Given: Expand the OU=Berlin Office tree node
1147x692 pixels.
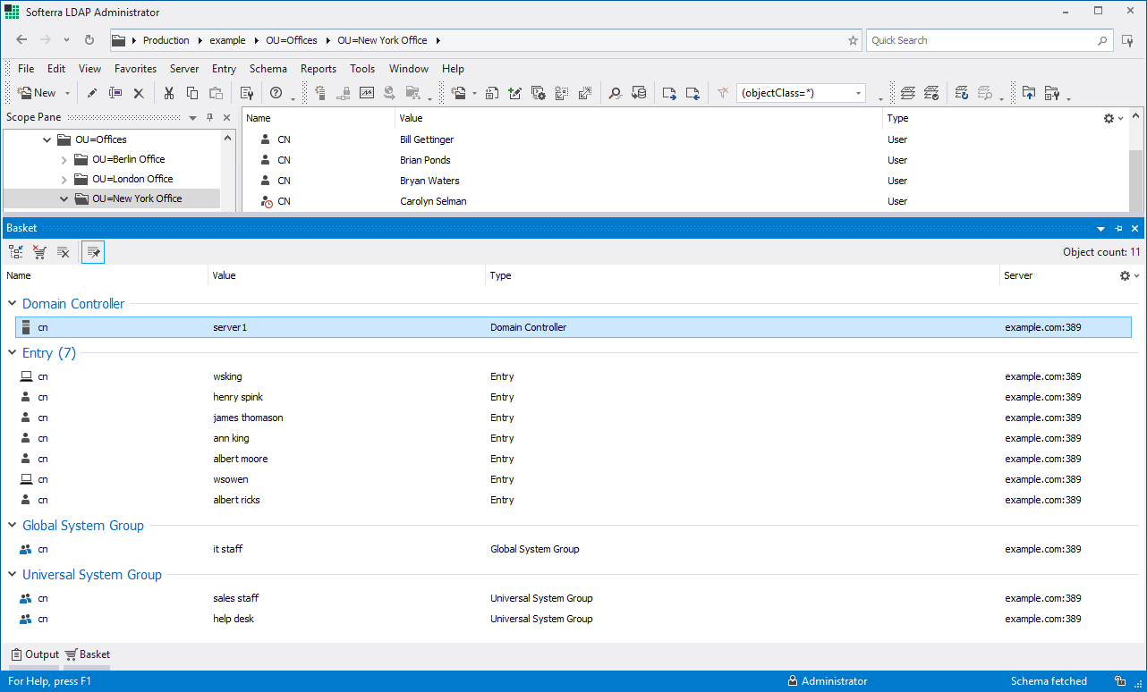Looking at the screenshot, I should pos(64,159).
